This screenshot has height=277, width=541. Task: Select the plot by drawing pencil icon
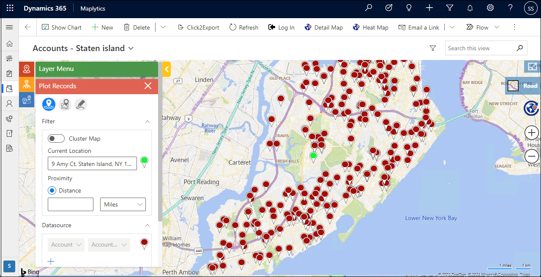(x=81, y=104)
